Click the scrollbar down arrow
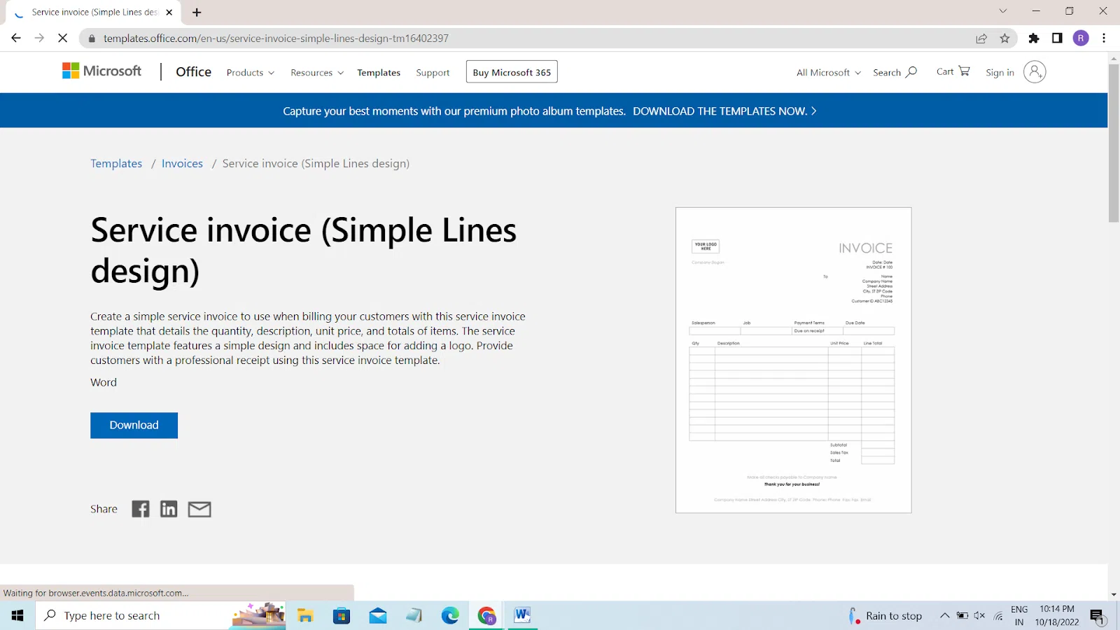The width and height of the screenshot is (1120, 630). (1114, 594)
